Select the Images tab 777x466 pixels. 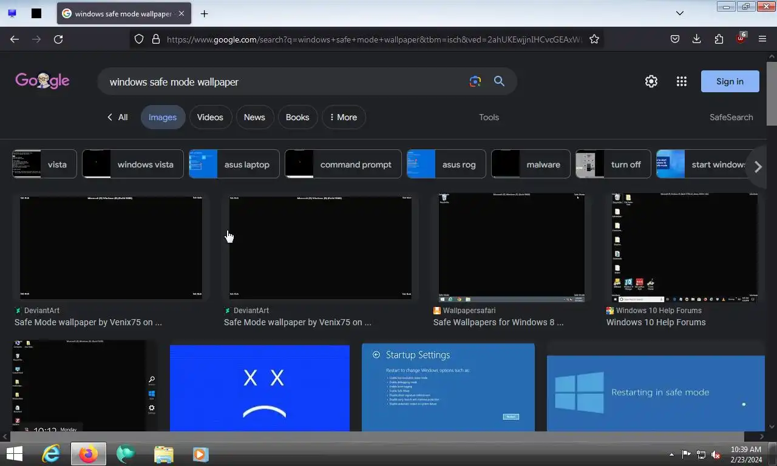163,117
